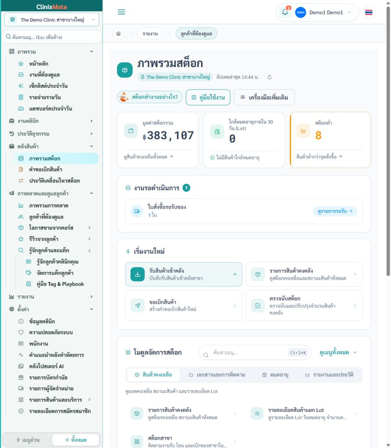Select the สินค้าคงเหลือ tab
Viewport: 391px width, 448px height.
153,375
